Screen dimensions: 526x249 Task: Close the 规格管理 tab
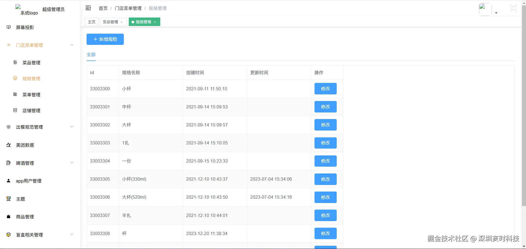coord(155,22)
